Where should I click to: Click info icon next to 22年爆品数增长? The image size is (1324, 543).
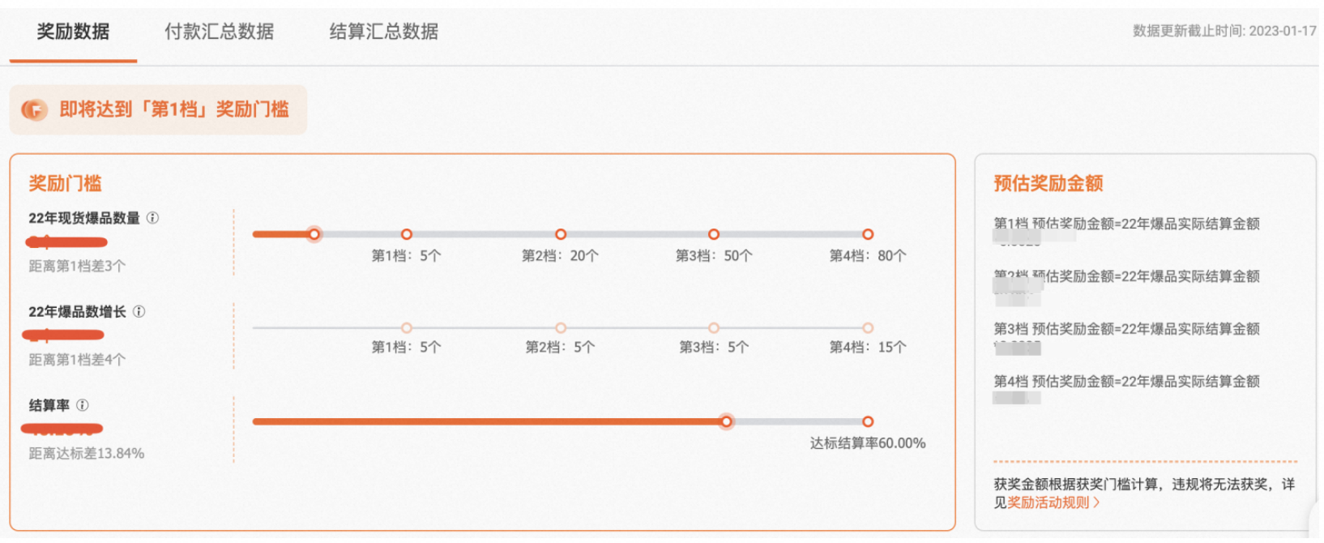[139, 312]
